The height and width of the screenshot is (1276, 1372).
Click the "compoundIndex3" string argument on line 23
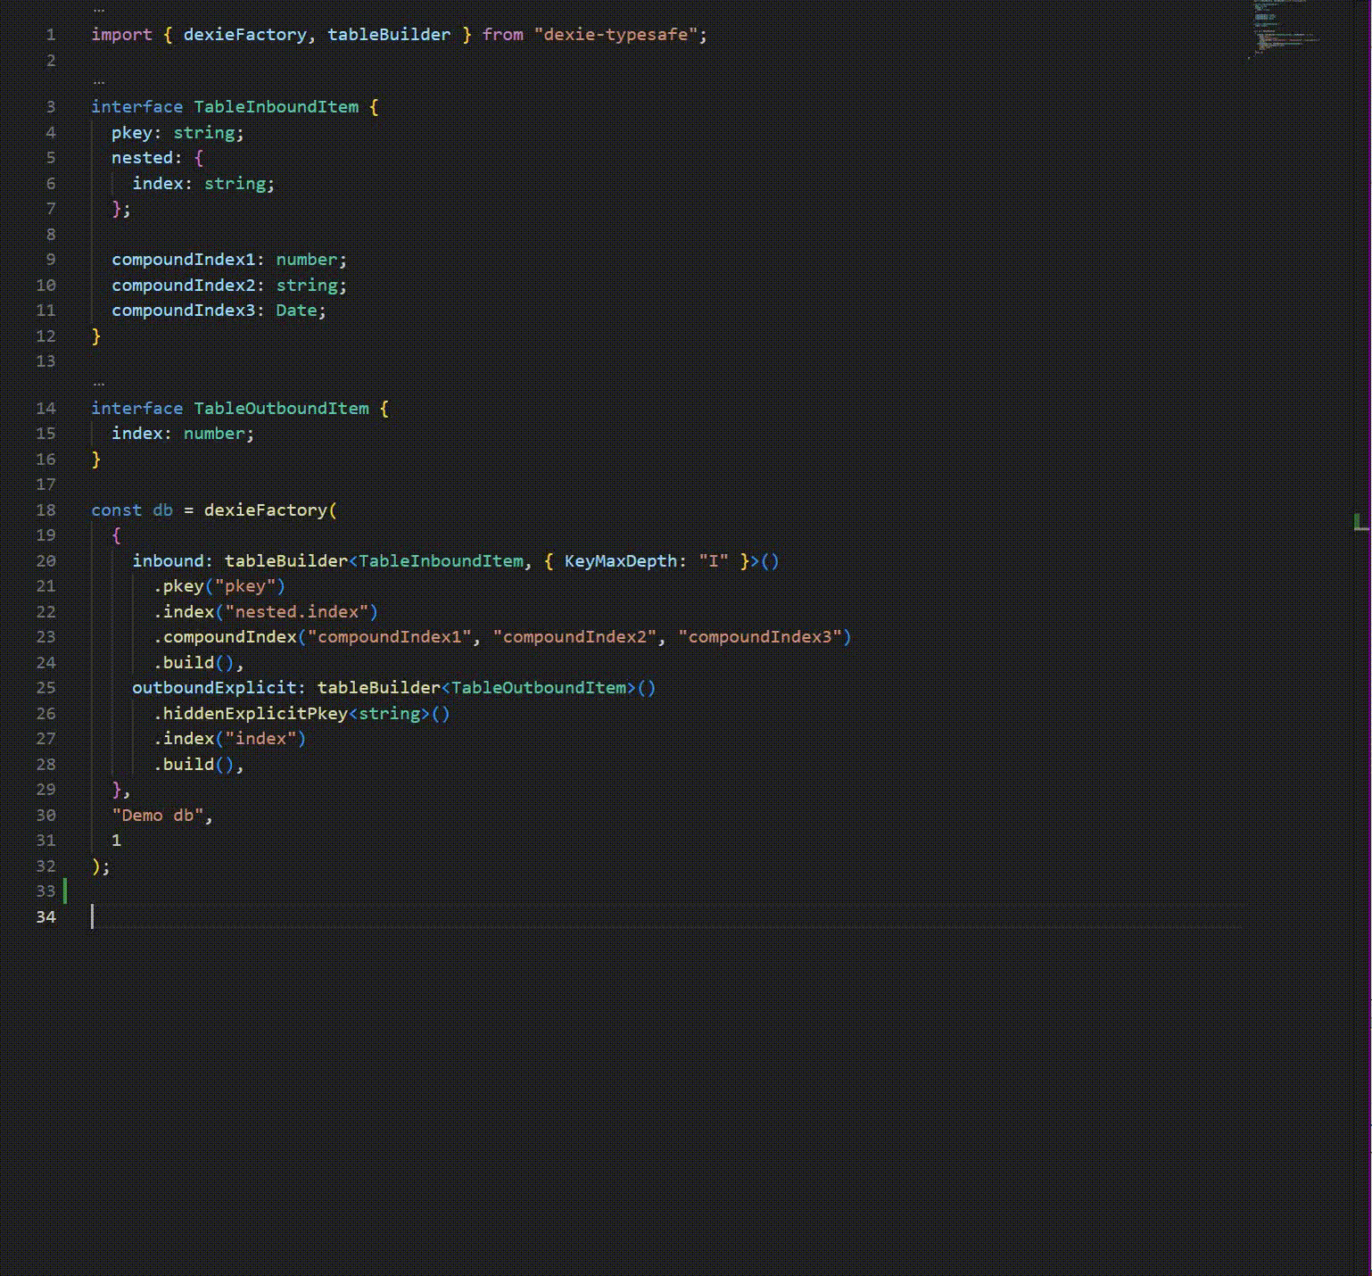(x=760, y=637)
